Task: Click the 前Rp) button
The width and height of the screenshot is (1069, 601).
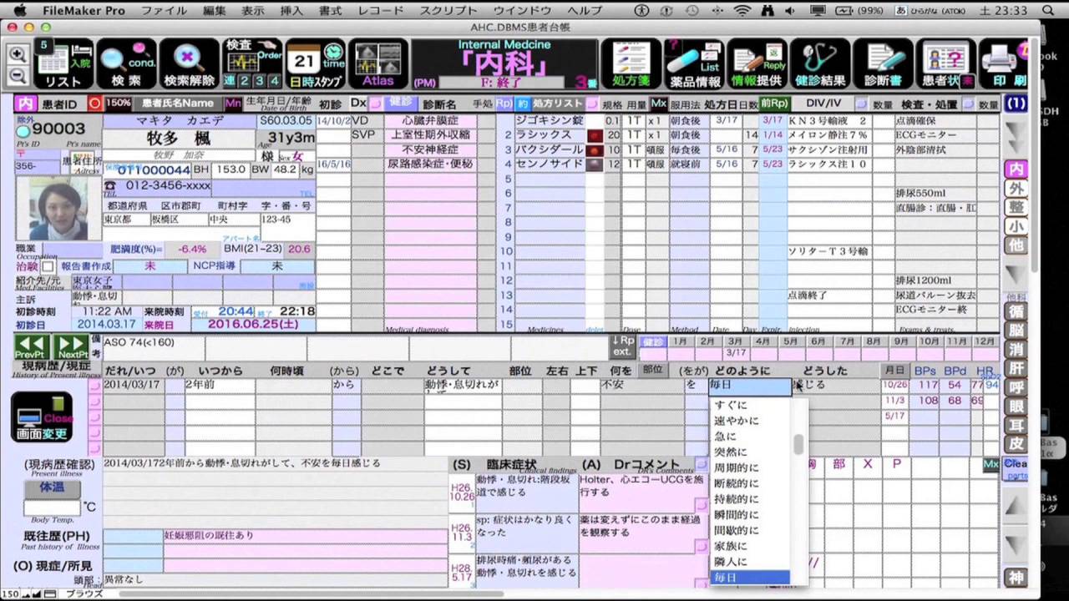Action: pos(773,104)
